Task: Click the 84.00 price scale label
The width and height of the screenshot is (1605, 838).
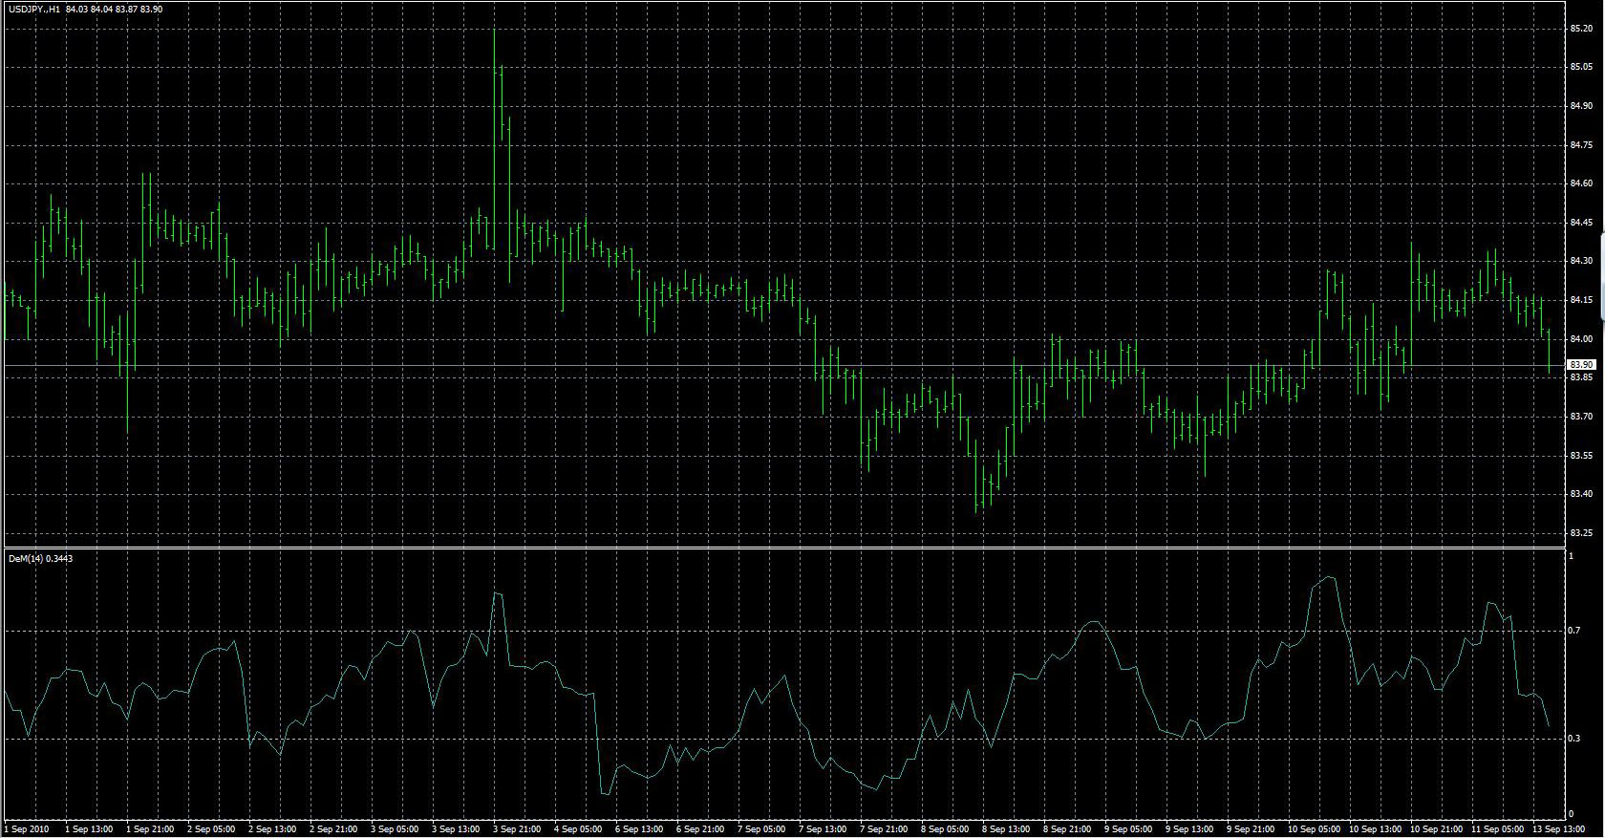Action: pyautogui.click(x=1581, y=339)
